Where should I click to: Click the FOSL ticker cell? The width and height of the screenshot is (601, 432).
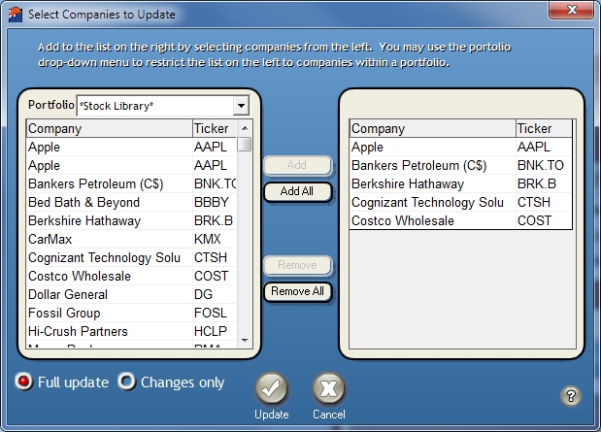(x=215, y=313)
